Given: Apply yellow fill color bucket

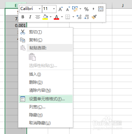Looking at the screenshot, I should point(45,17).
